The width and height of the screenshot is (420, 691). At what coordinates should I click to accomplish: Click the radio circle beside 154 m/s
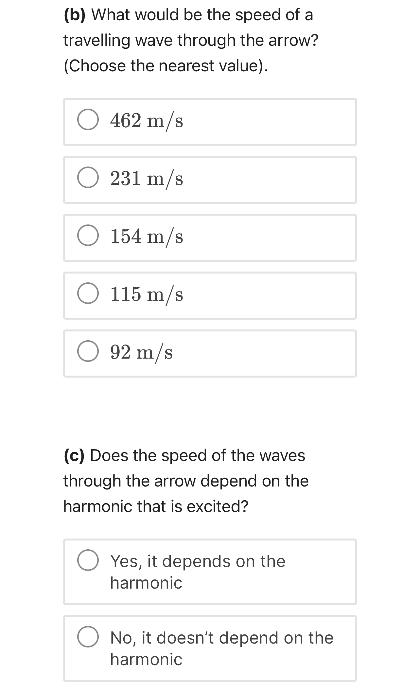tap(89, 236)
